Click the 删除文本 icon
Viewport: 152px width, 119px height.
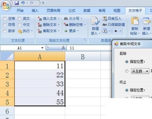point(40,25)
